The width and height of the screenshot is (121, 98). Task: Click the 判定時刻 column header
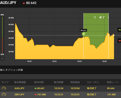point(75,82)
